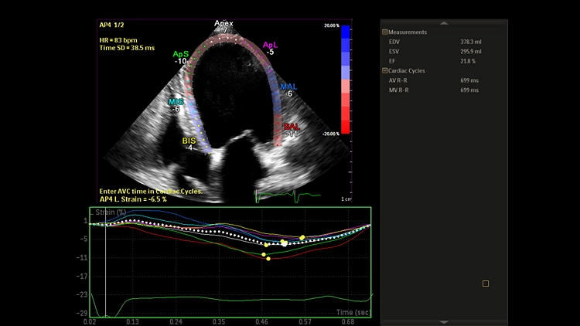Select the ApL segment label
Viewport: 580px width, 326px height.
point(270,46)
